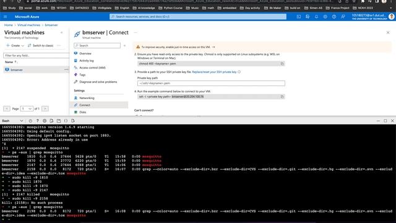Open Virtual machines toolbar more options ellipsis
Image resolution: width=396 pixels, height=223 pixels.
click(59, 45)
